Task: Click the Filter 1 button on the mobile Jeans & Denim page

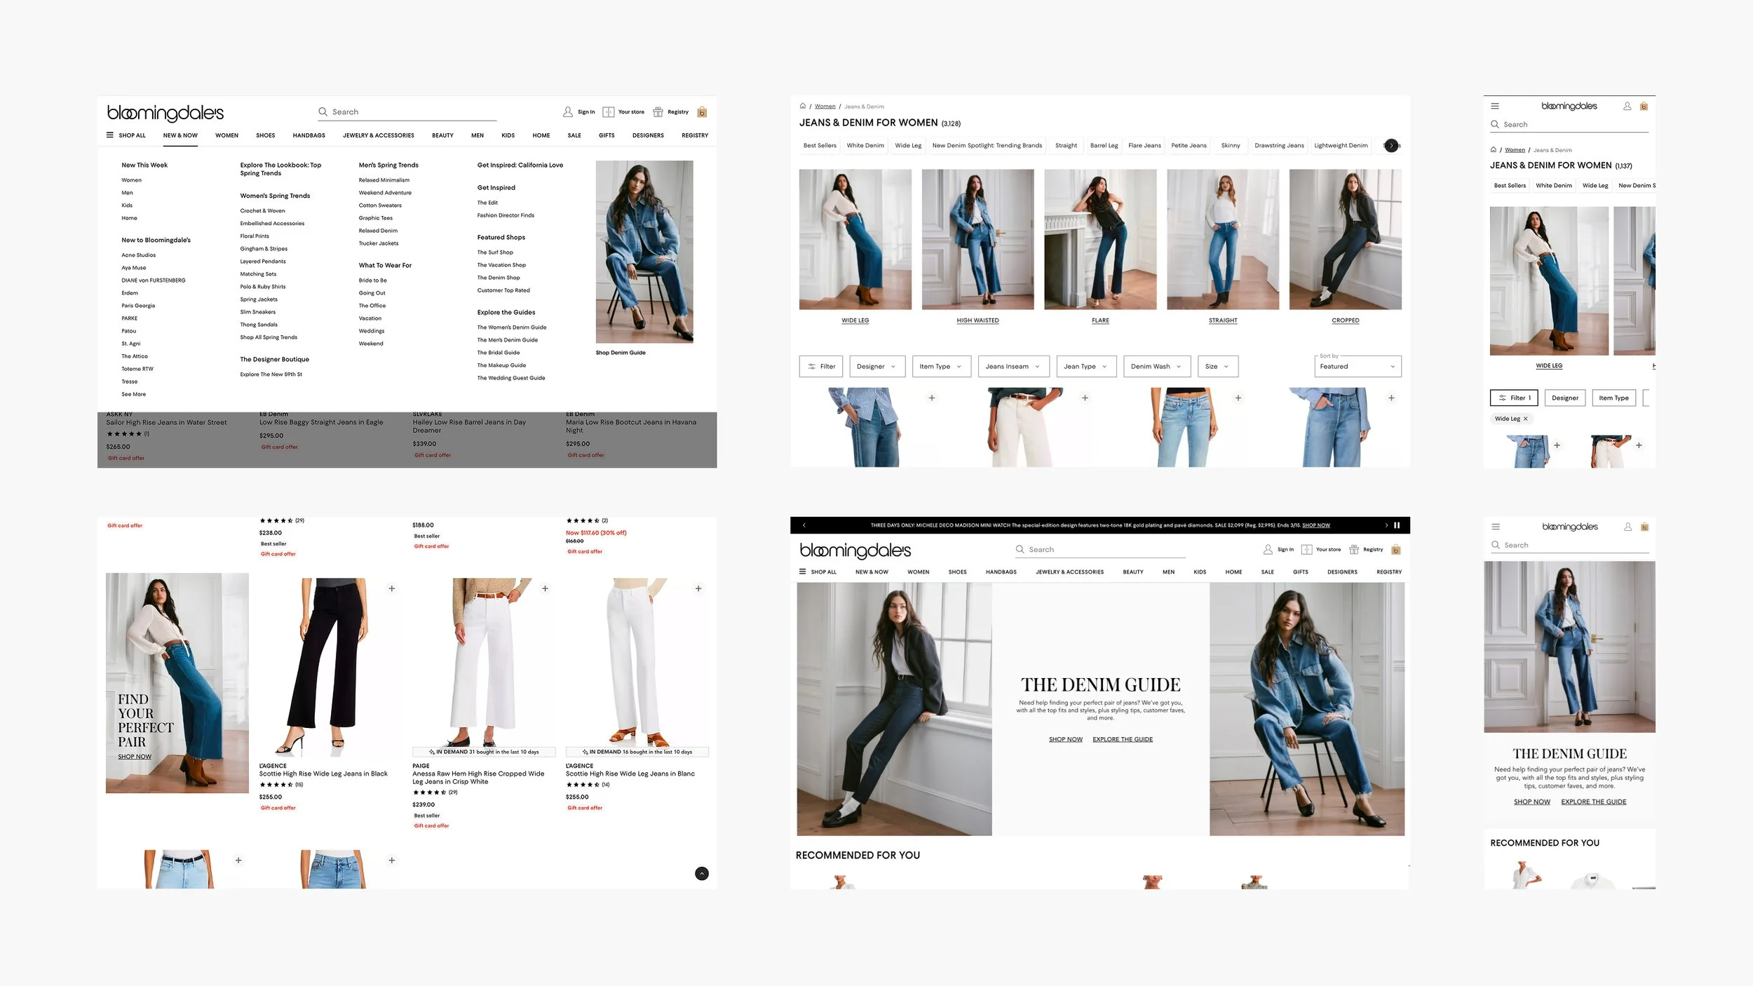Action: coord(1514,398)
